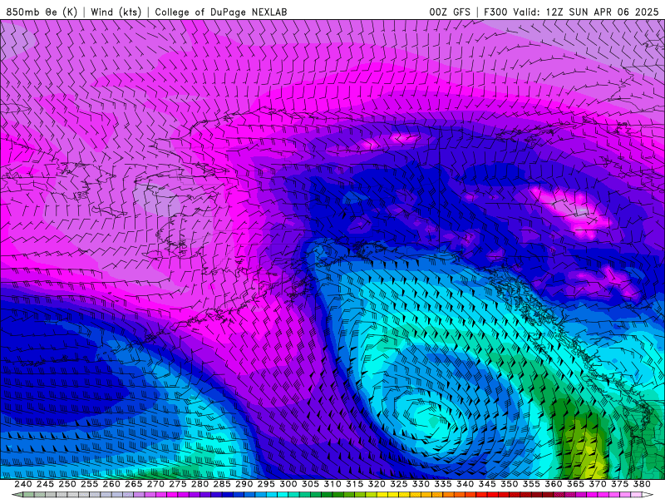The height and width of the screenshot is (499, 665).
Task: Click the 'Wind (kts)' header label
Action: tap(116, 12)
